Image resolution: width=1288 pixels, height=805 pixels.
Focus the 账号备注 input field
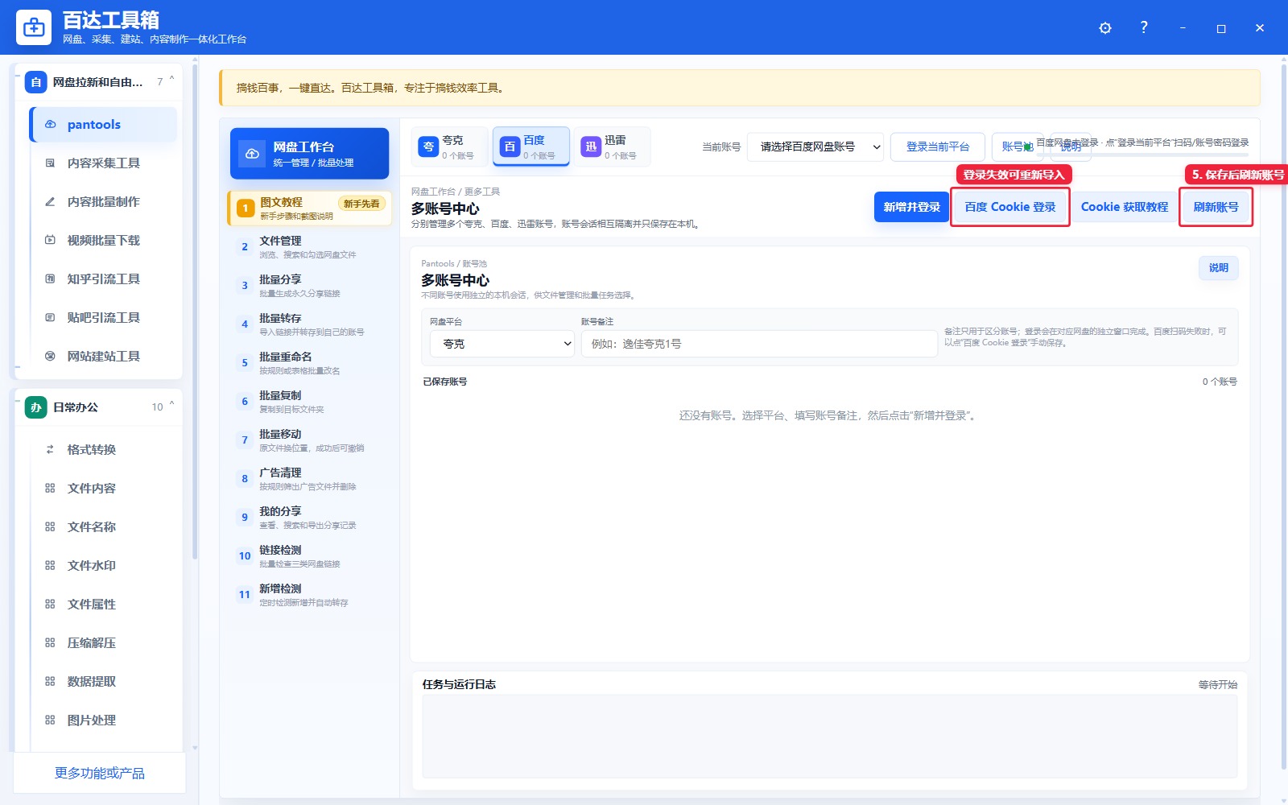[759, 344]
